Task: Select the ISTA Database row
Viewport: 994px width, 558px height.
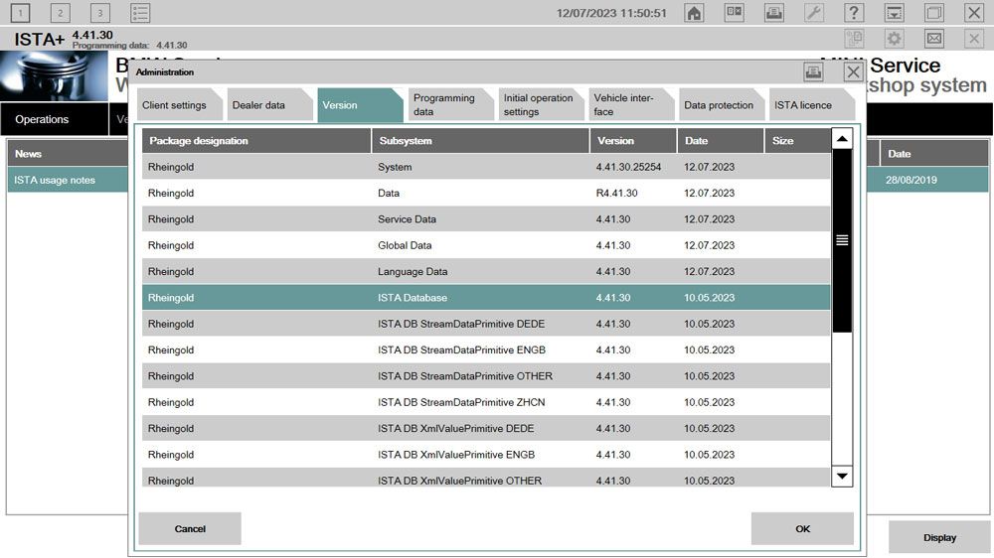Action: pyautogui.click(x=486, y=298)
